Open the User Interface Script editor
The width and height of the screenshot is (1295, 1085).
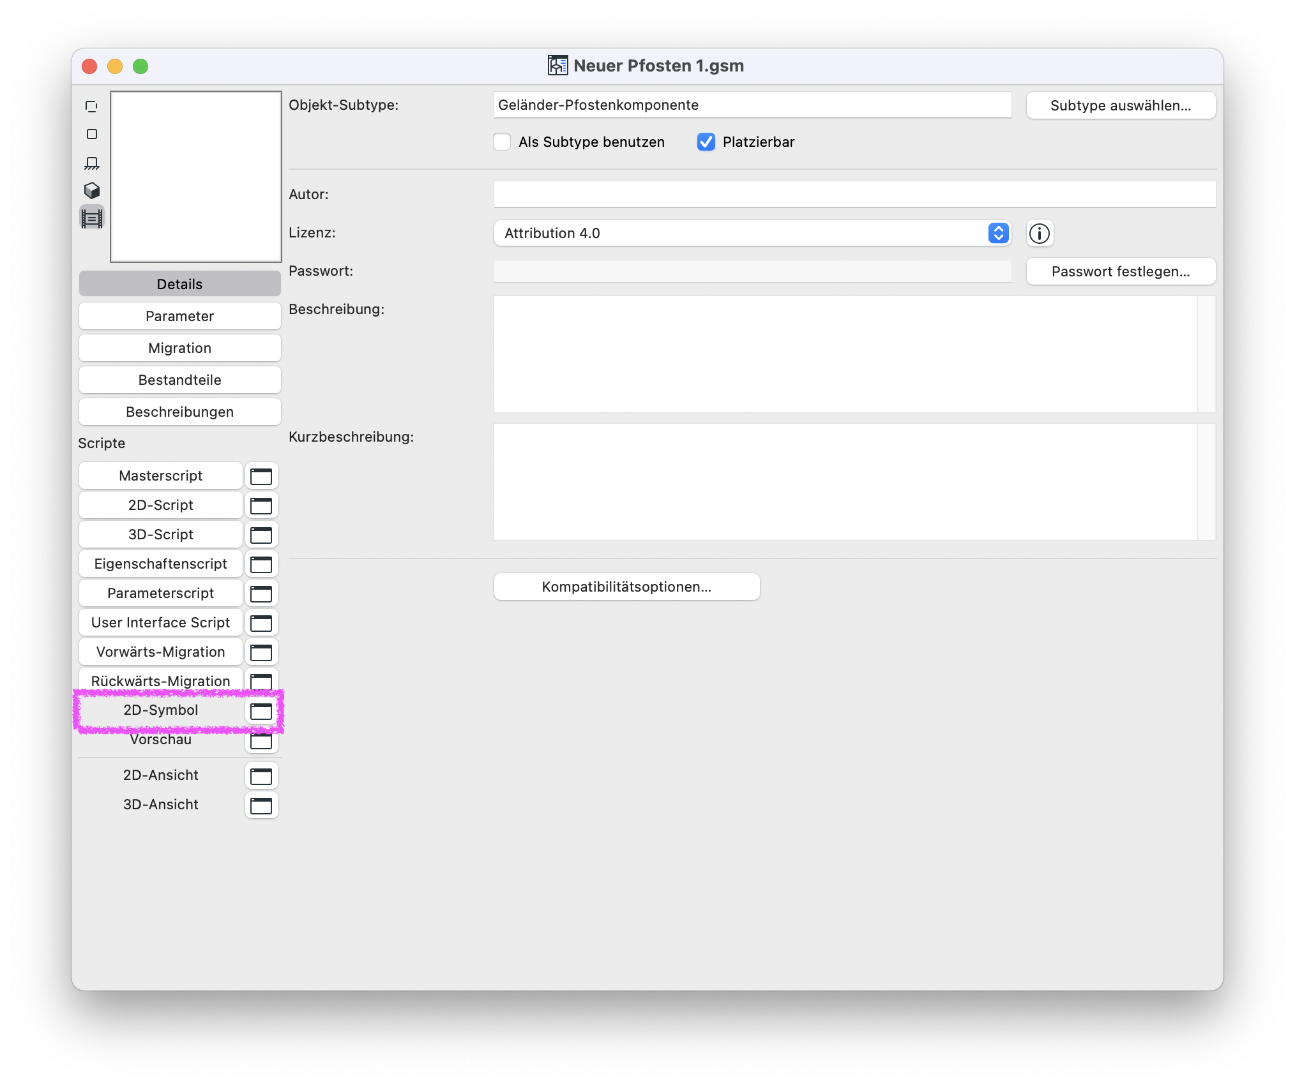(x=161, y=623)
